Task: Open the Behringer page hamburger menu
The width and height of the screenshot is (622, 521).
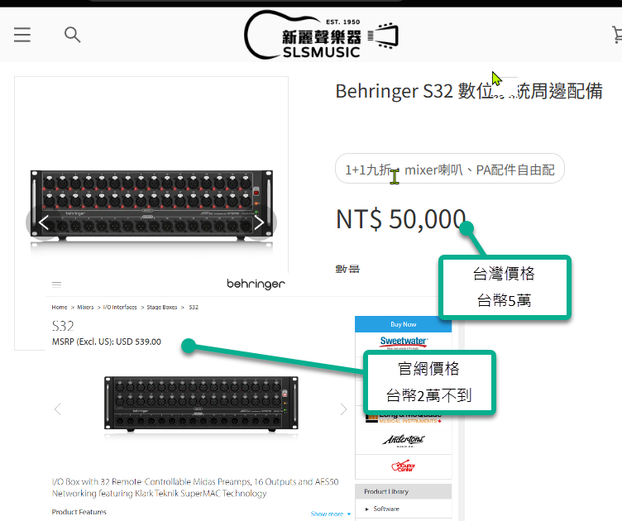Action: pyautogui.click(x=57, y=284)
